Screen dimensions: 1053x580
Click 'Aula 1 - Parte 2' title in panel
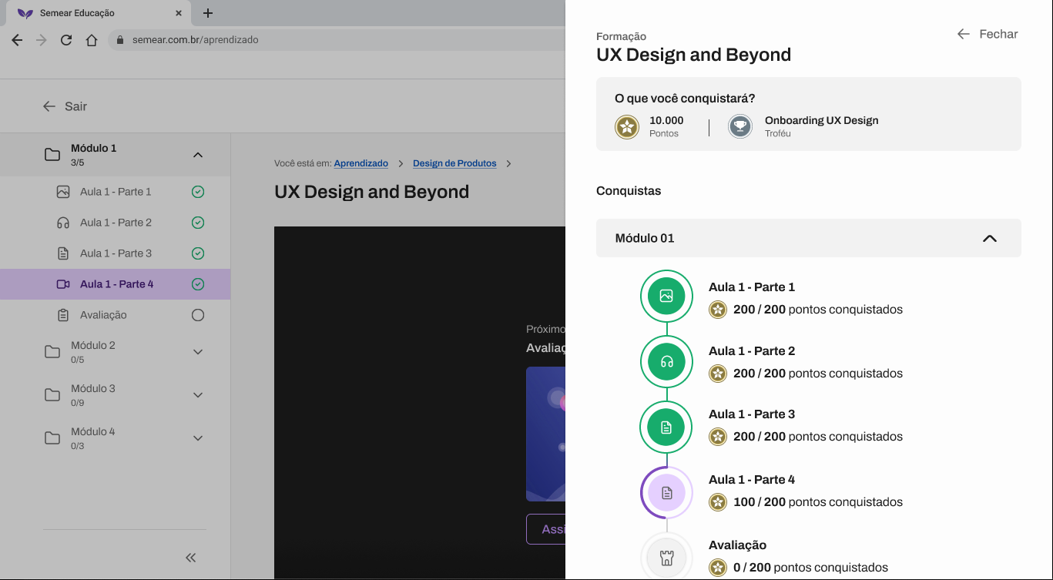752,351
